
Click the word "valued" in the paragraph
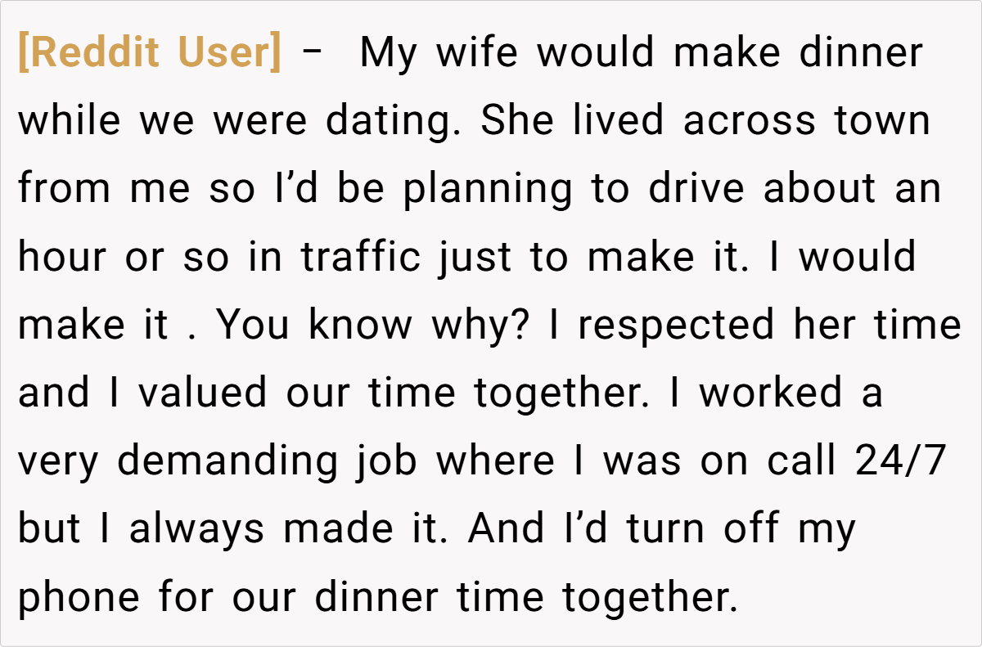tap(202, 393)
